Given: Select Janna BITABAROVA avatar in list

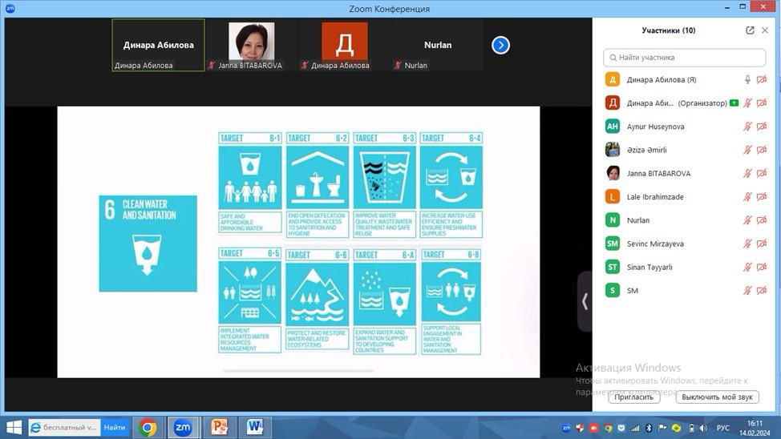Looking at the screenshot, I should coord(612,173).
